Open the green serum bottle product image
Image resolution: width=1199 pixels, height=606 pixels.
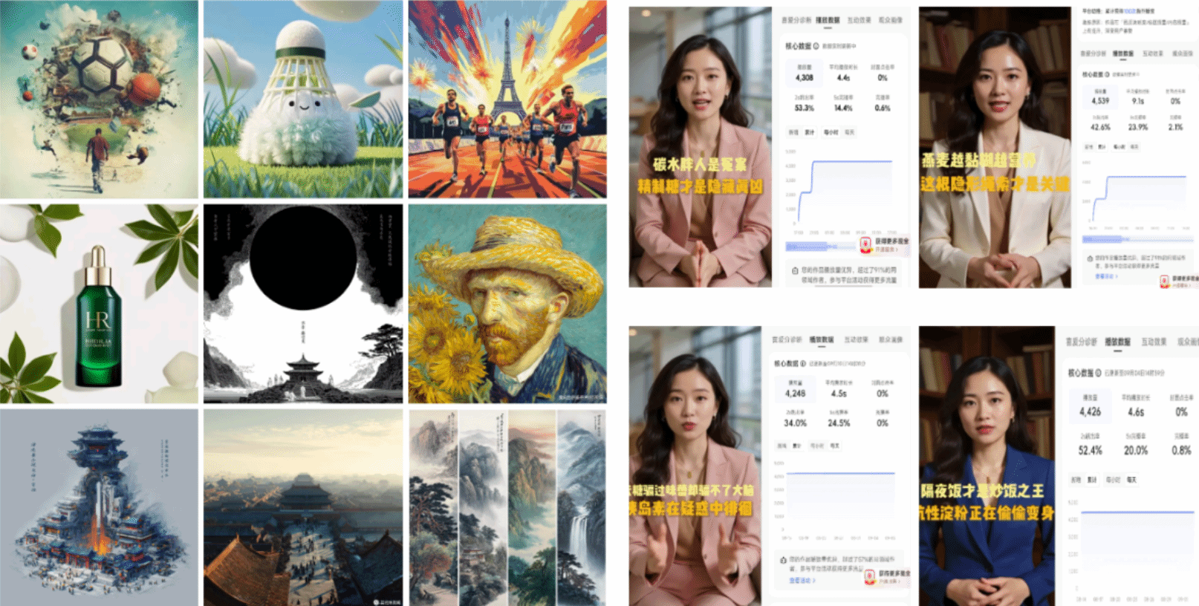[x=99, y=304]
